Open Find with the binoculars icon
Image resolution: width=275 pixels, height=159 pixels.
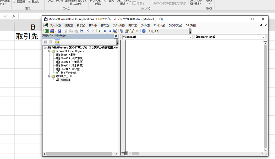coord(81,31)
